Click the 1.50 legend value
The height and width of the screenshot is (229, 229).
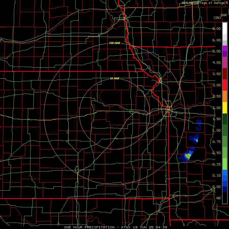click(x=217, y=119)
